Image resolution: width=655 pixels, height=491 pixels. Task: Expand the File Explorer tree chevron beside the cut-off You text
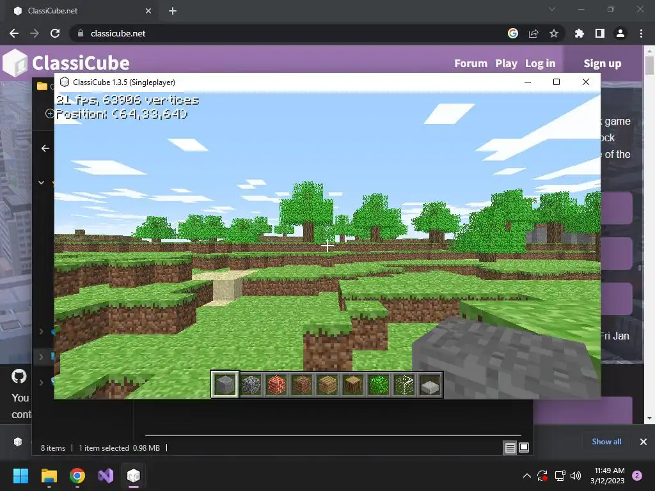coord(41,382)
